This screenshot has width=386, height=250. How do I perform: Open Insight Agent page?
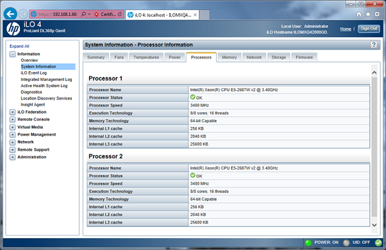pos(33,105)
